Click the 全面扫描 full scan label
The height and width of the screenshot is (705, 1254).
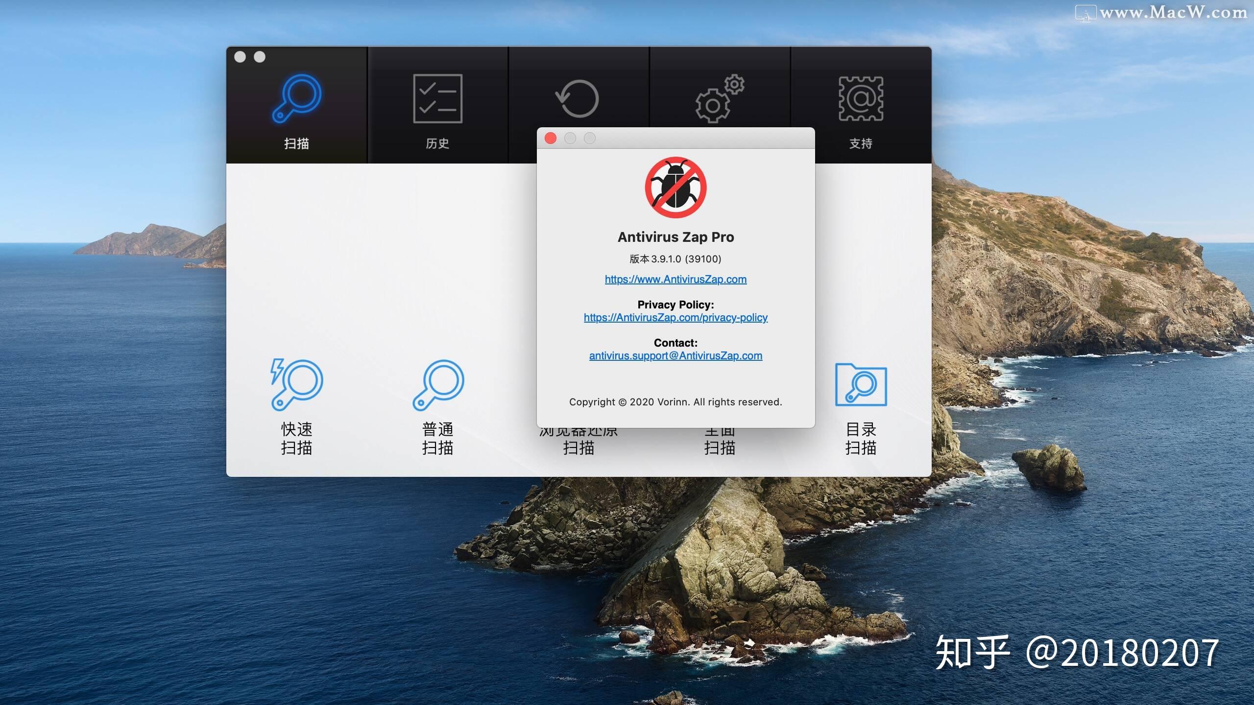point(720,442)
